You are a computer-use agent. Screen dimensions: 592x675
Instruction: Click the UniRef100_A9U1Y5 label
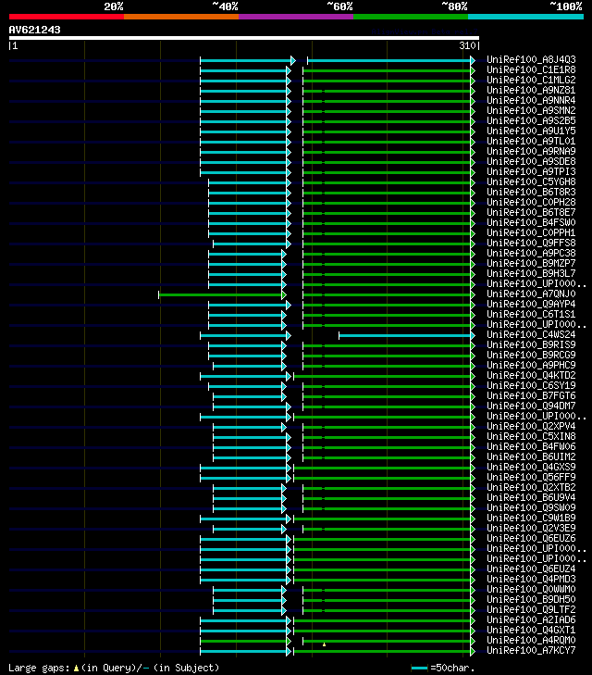[531, 131]
